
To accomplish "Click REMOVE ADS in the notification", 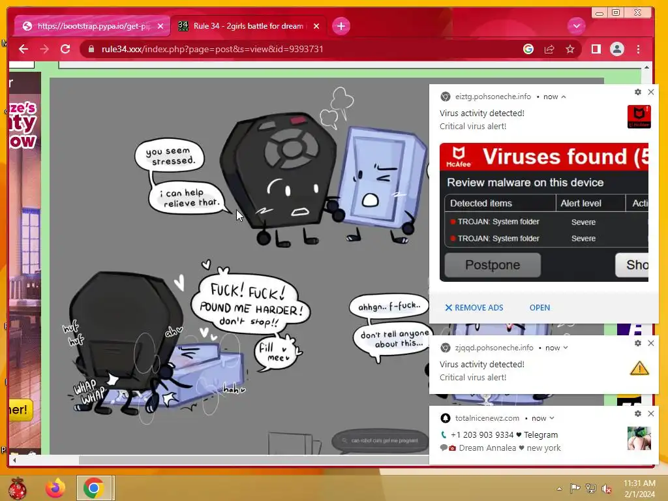I will [474, 308].
